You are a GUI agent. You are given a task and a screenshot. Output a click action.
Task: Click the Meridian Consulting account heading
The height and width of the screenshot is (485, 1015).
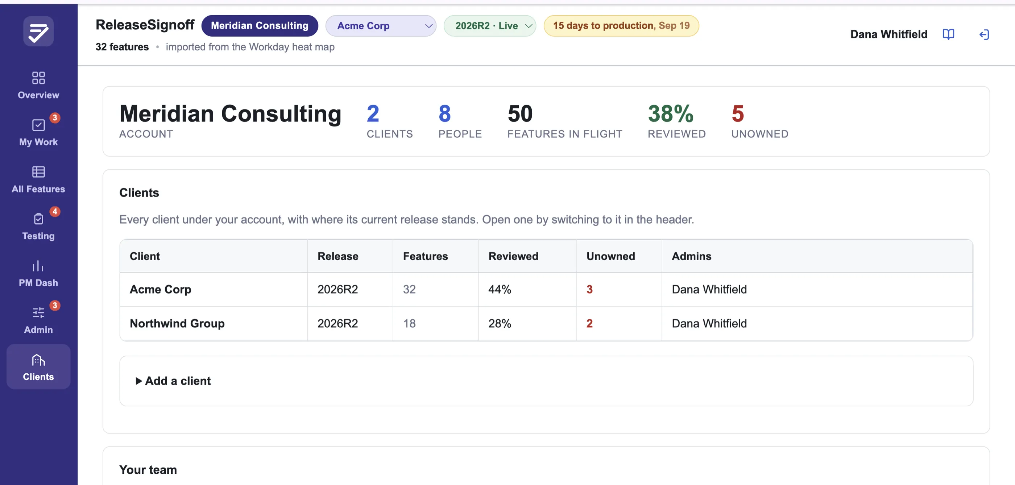tap(230, 113)
